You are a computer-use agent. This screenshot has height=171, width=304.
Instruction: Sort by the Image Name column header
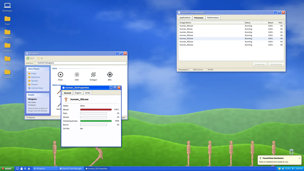[x=211, y=23]
